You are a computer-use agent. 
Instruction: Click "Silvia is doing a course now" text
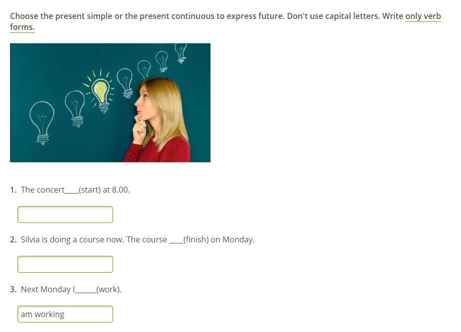click(x=72, y=239)
